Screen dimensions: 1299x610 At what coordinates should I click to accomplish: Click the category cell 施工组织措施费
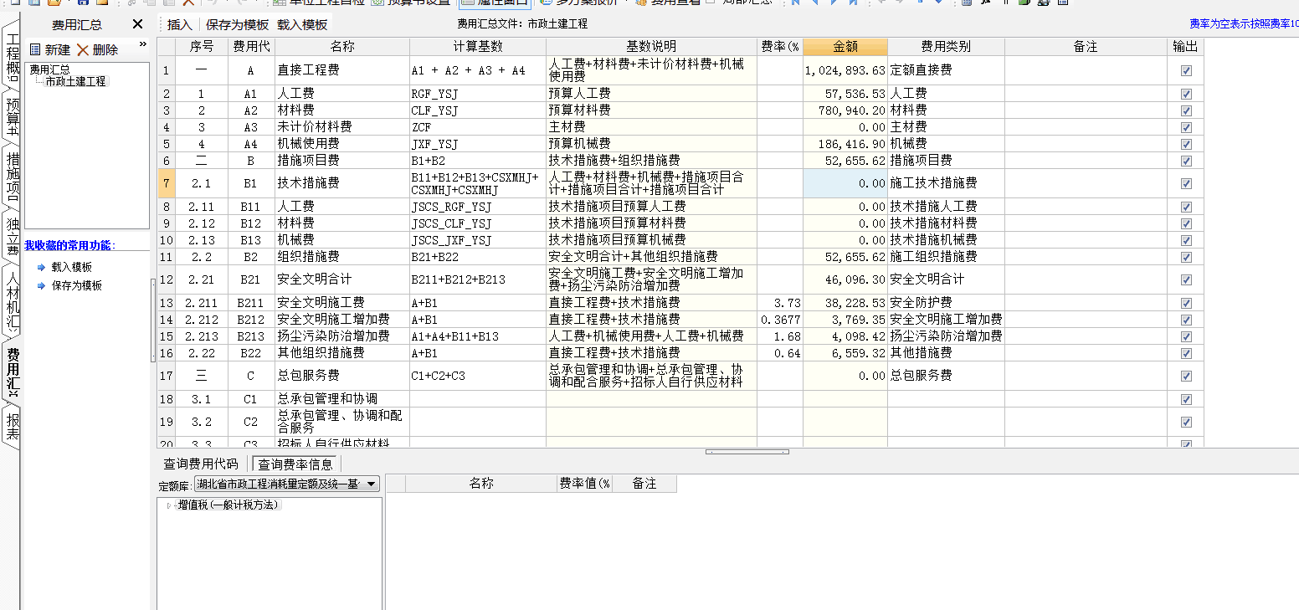[x=946, y=257]
